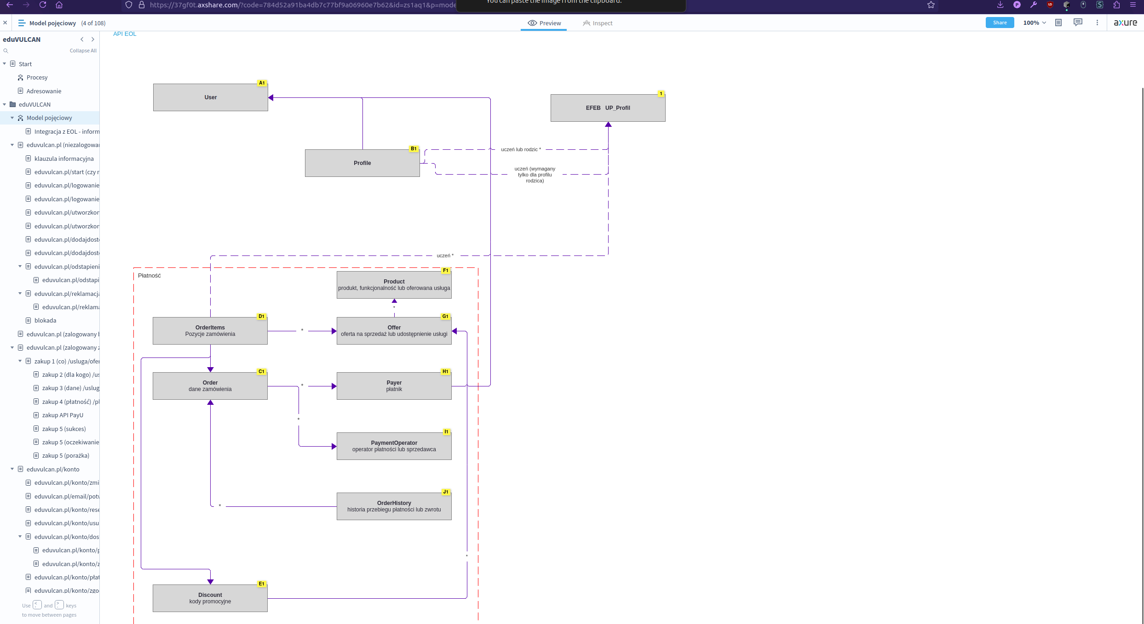This screenshot has height=624, width=1144.
Task: Click the Collapse All link
Action: click(83, 51)
